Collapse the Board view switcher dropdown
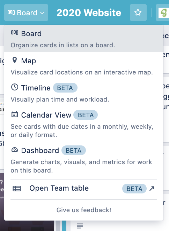Image resolution: width=169 pixels, height=231 pixels. [x=26, y=13]
